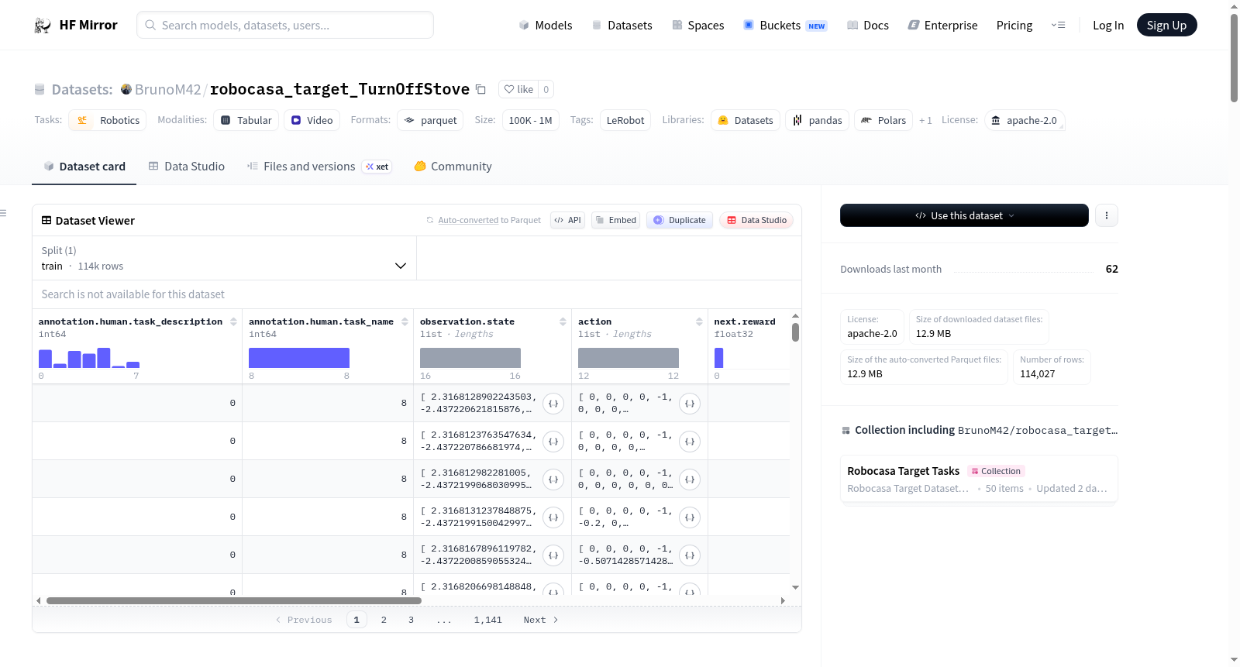The width and height of the screenshot is (1240, 667).
Task: Open the three-dot menu beside Use this dataset
Action: pos(1107,215)
